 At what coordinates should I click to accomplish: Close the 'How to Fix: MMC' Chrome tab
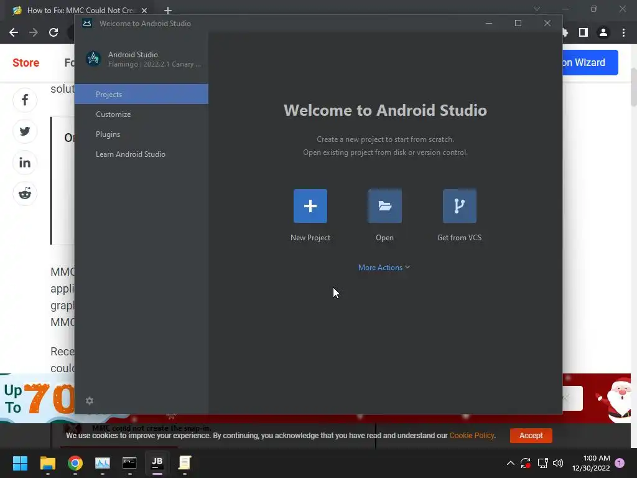pyautogui.click(x=144, y=11)
